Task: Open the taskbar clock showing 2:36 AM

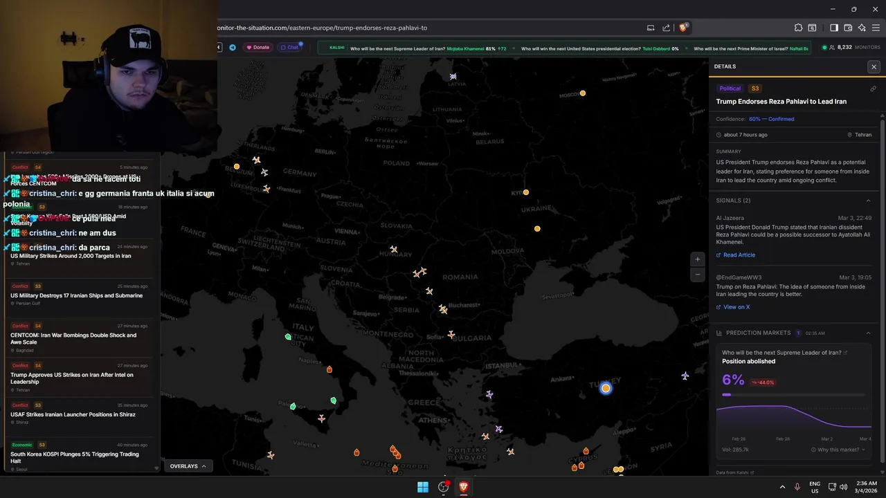Action: tap(866, 487)
